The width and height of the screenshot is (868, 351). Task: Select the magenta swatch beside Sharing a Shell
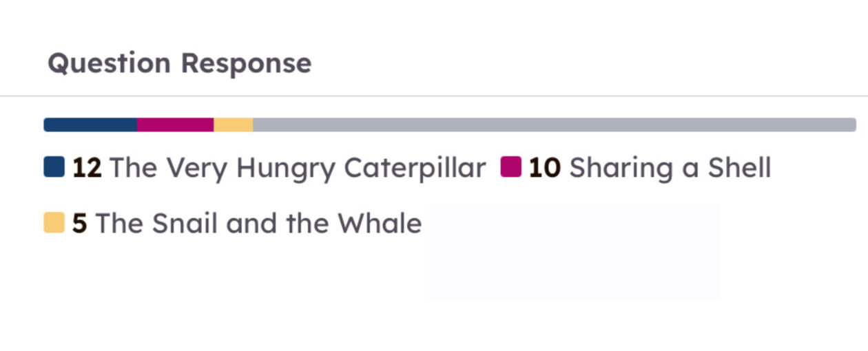(x=510, y=167)
